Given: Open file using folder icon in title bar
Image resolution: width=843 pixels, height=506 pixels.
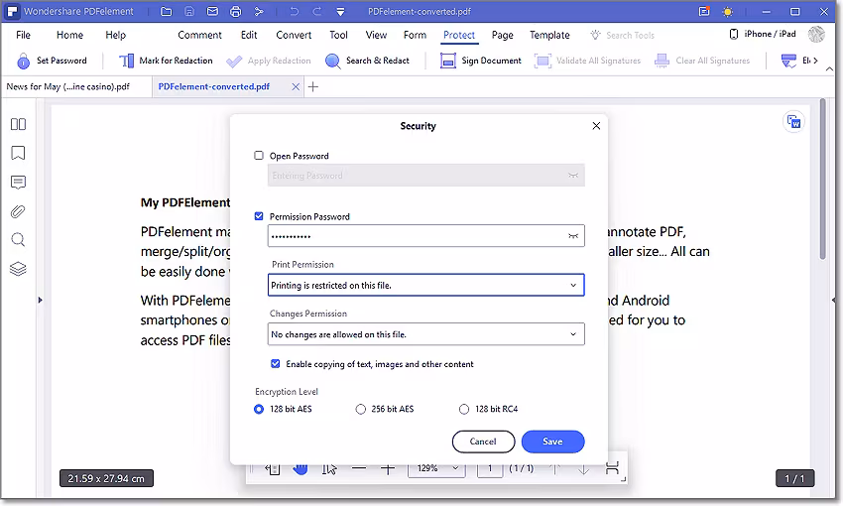Looking at the screenshot, I should click(x=167, y=11).
